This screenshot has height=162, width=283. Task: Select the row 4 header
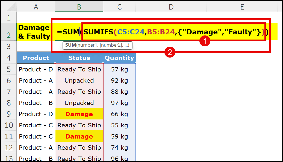click(8, 58)
